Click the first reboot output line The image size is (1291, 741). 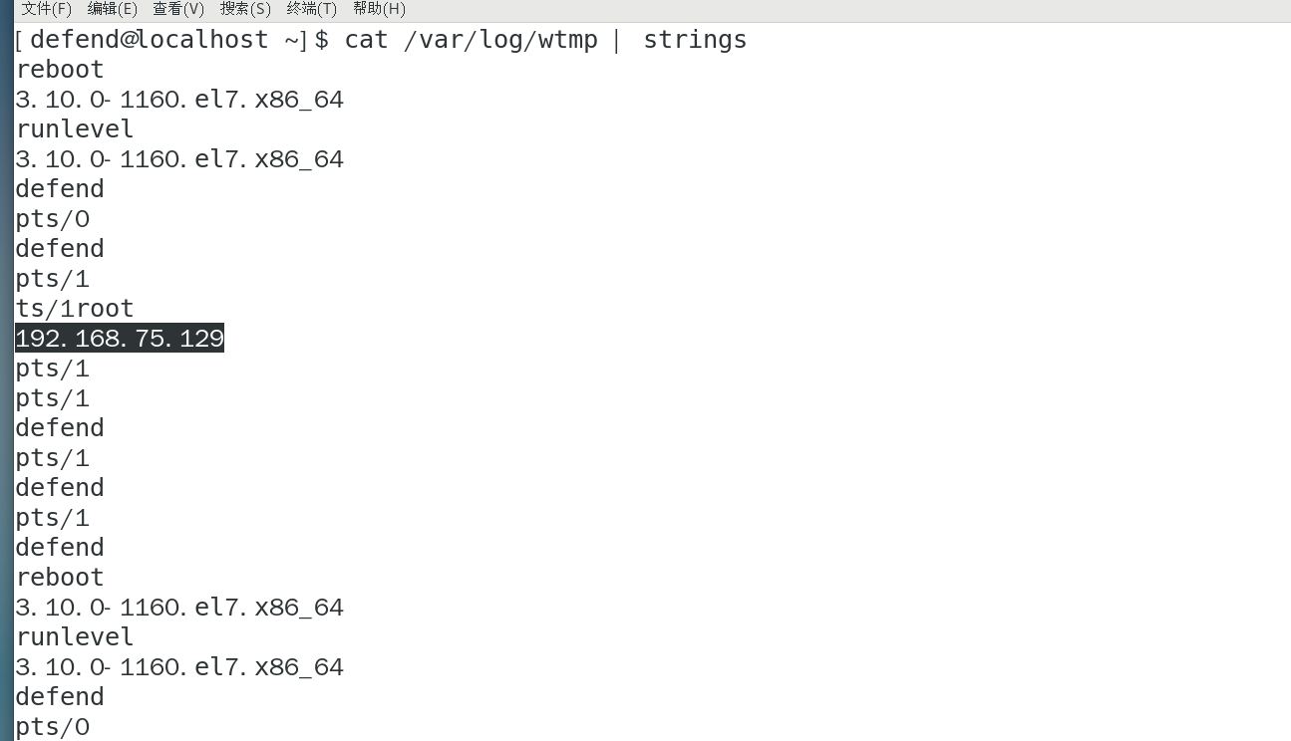(x=60, y=70)
